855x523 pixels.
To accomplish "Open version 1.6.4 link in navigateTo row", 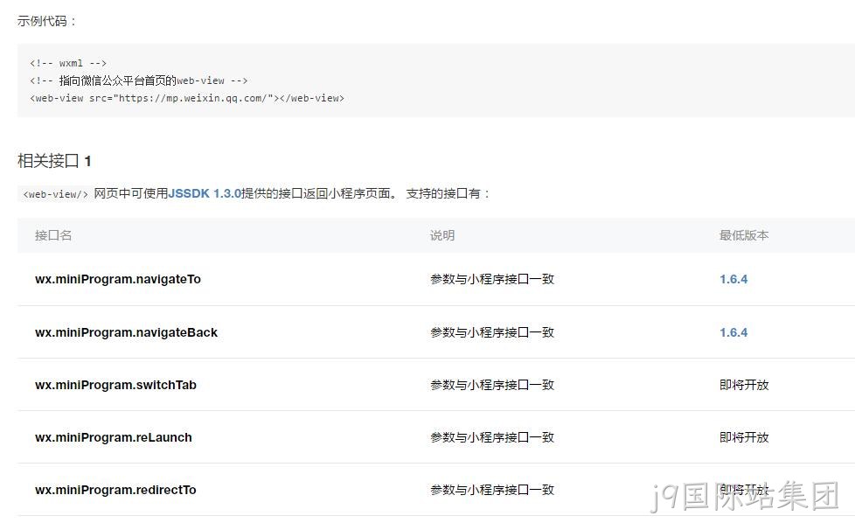I will tap(733, 279).
